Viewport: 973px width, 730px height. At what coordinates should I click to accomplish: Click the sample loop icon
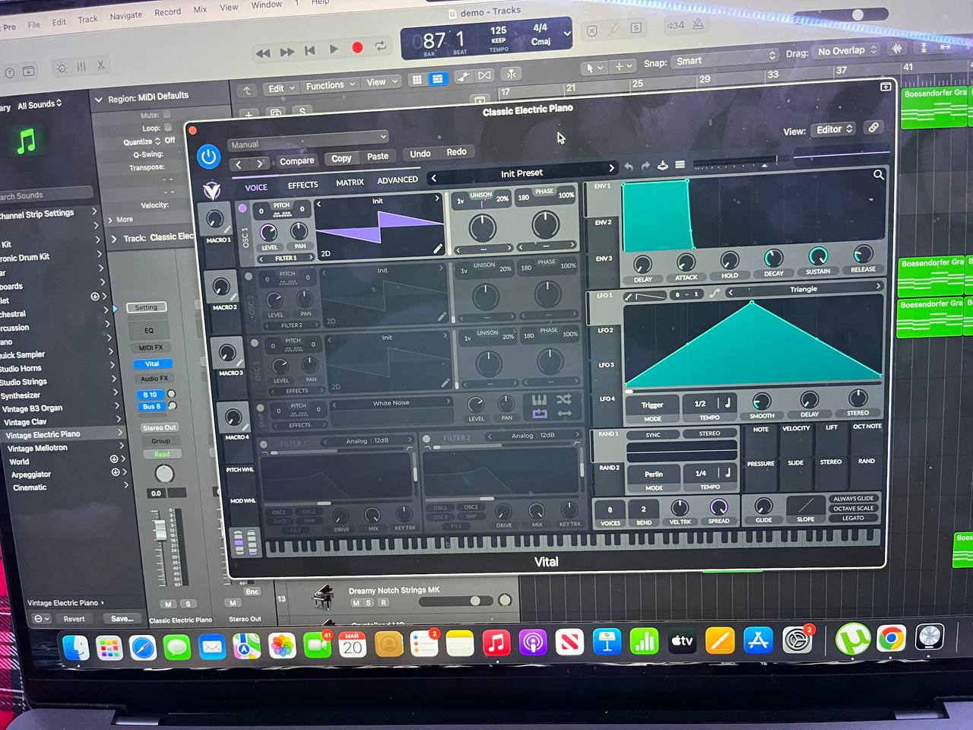[x=540, y=413]
